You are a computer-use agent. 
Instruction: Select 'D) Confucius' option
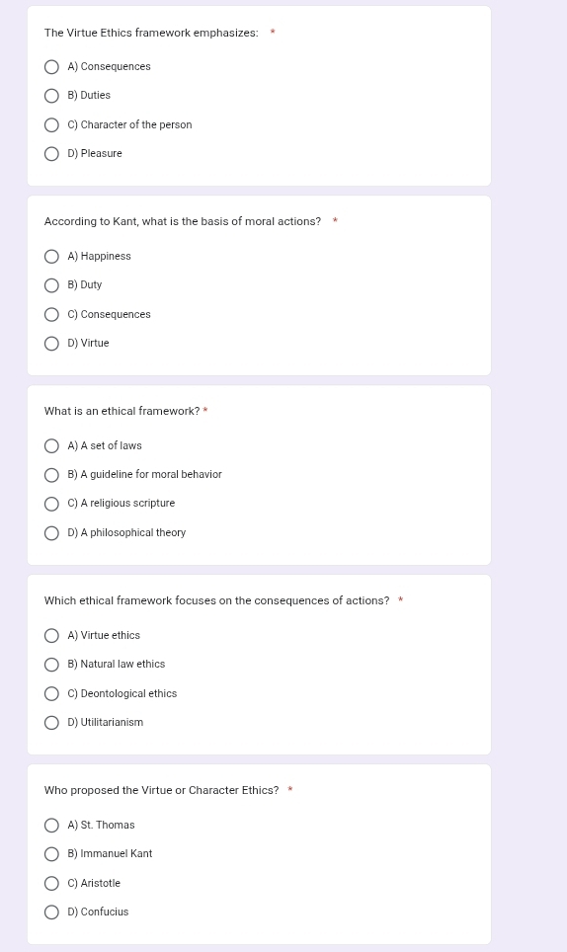[x=51, y=912]
